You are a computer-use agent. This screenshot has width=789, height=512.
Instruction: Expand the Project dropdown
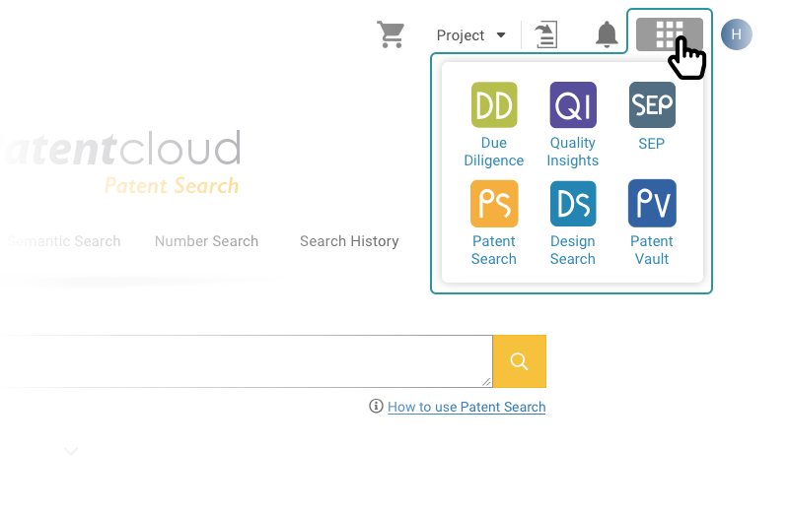[471, 35]
